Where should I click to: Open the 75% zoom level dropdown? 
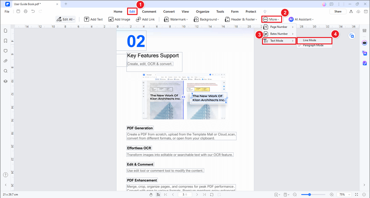(344, 195)
